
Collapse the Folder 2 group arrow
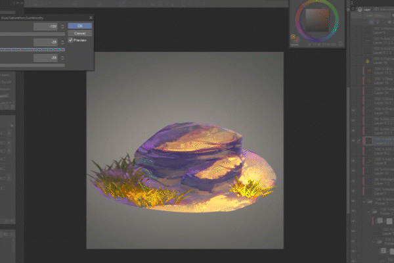click(369, 212)
